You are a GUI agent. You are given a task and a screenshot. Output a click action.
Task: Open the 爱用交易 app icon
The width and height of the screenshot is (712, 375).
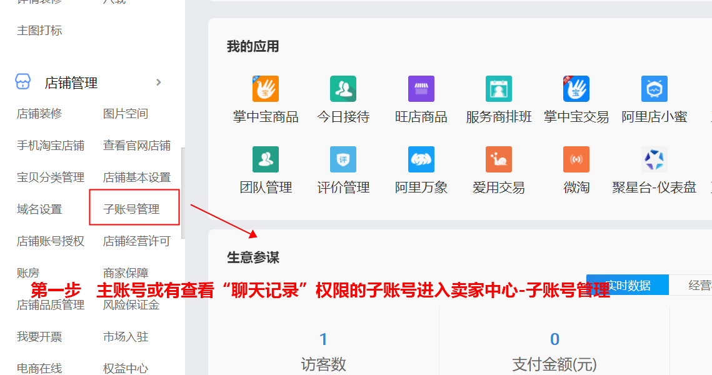499,159
